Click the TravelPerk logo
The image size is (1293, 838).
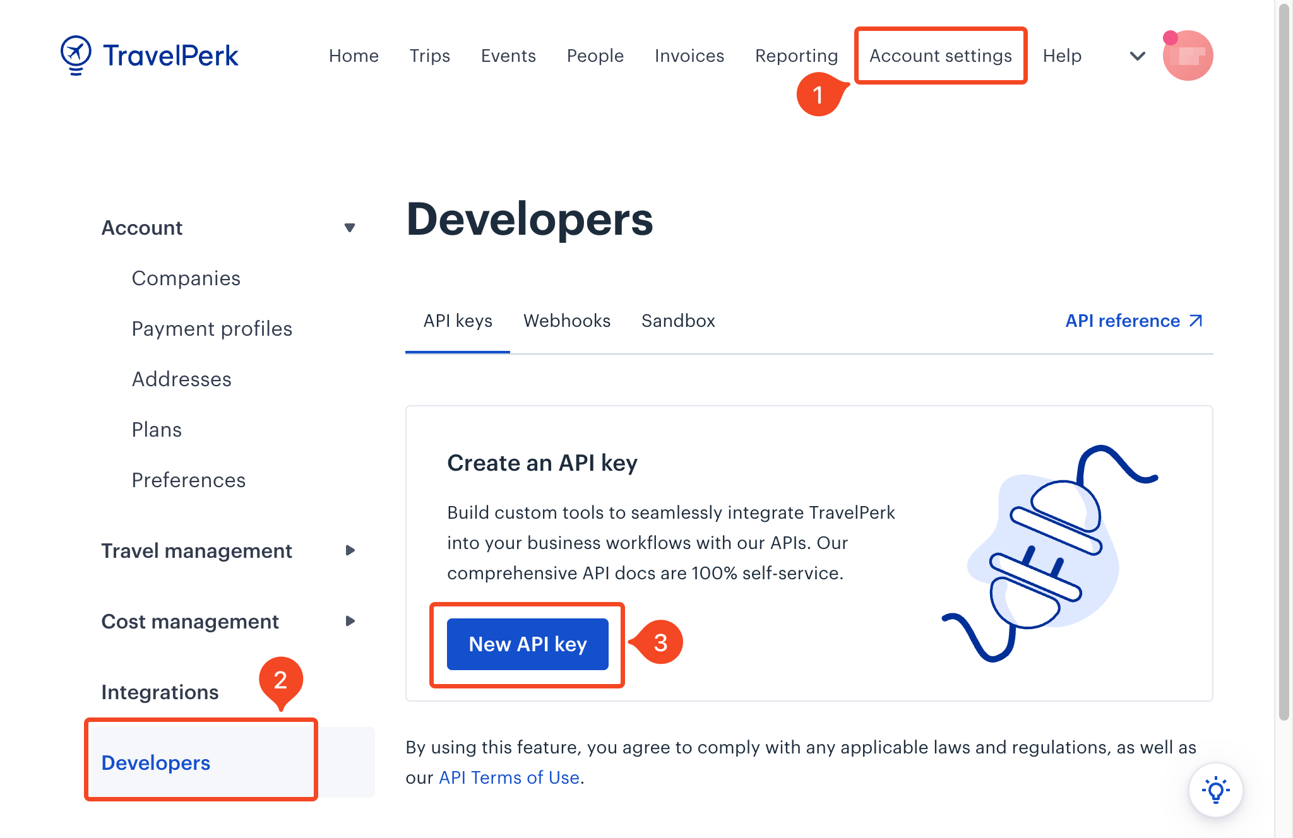pos(150,56)
